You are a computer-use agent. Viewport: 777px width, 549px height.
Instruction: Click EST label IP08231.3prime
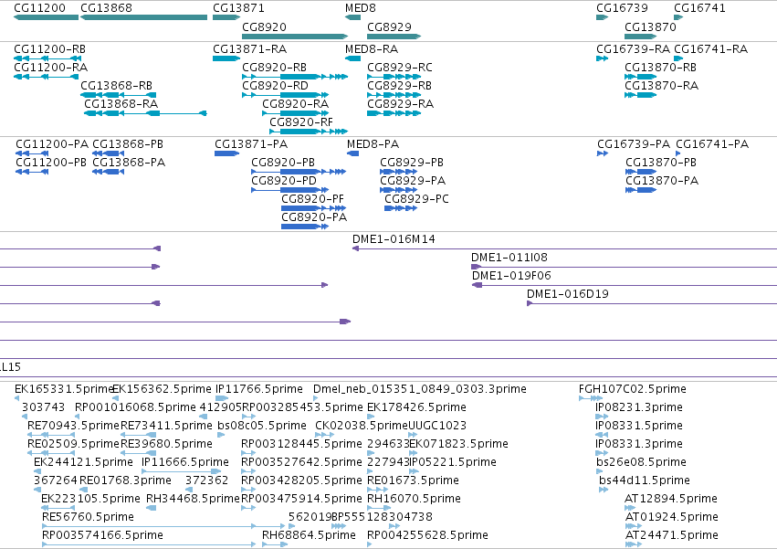coord(639,407)
